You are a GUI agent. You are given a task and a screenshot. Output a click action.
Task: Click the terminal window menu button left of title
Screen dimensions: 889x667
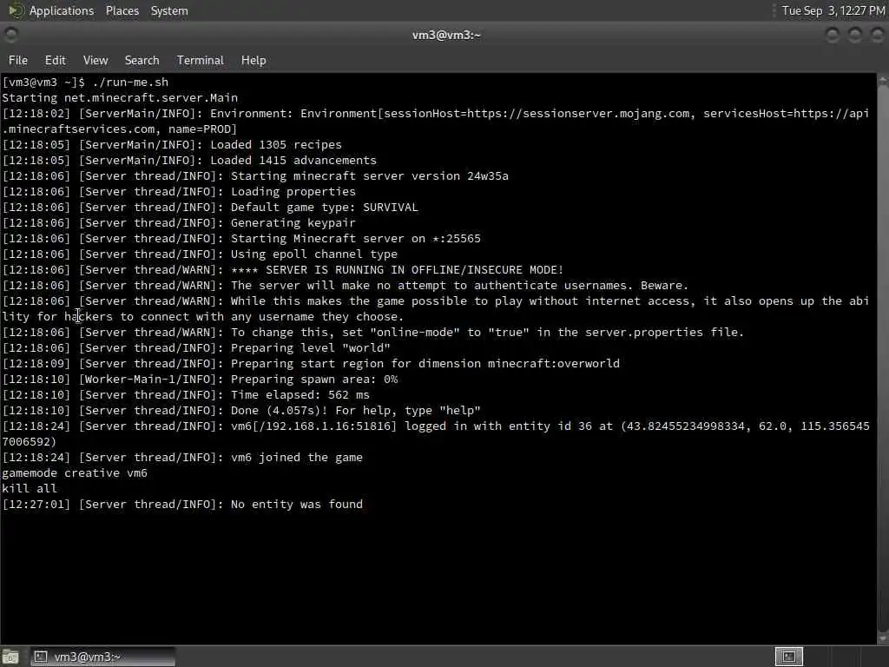10,35
